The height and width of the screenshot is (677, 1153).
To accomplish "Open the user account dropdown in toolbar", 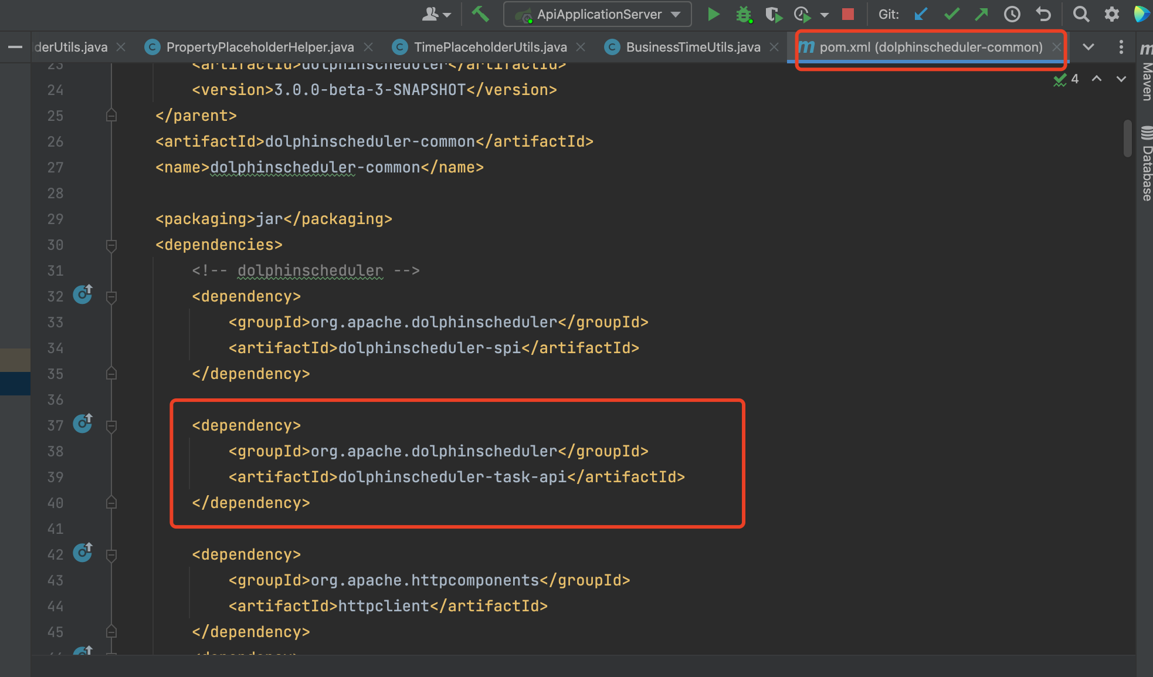I will [x=436, y=14].
